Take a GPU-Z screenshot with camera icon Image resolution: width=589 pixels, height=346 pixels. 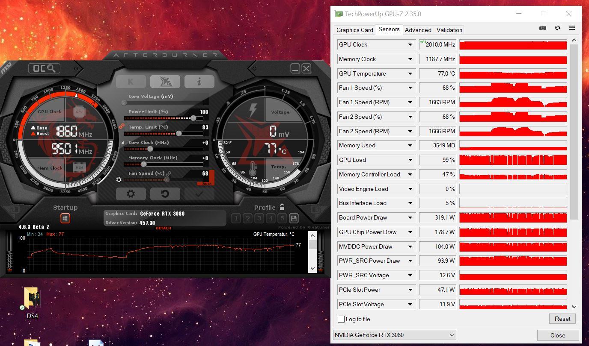pos(543,28)
